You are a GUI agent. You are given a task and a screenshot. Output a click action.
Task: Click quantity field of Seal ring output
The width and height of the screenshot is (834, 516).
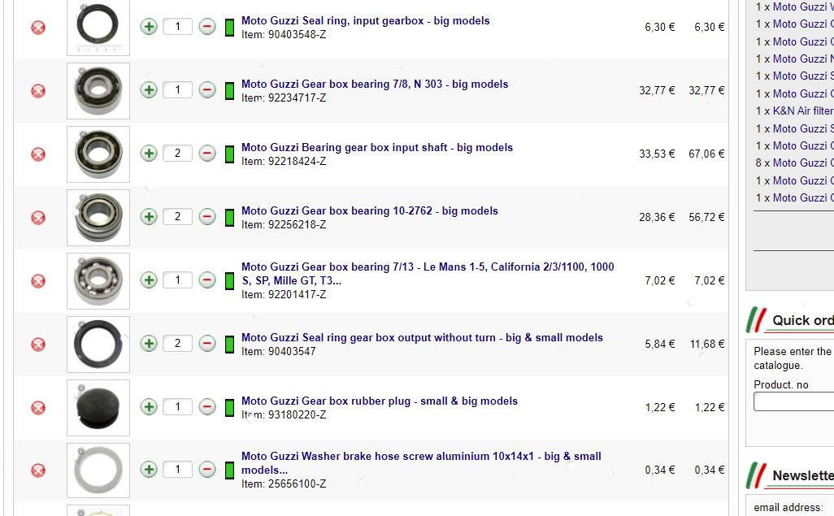point(178,343)
